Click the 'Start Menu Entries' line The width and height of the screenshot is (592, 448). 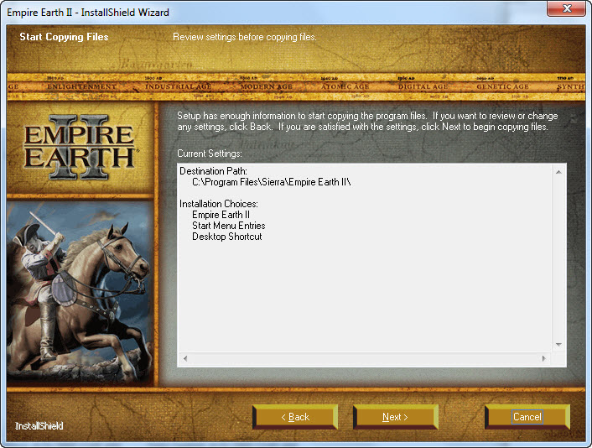coord(229,226)
